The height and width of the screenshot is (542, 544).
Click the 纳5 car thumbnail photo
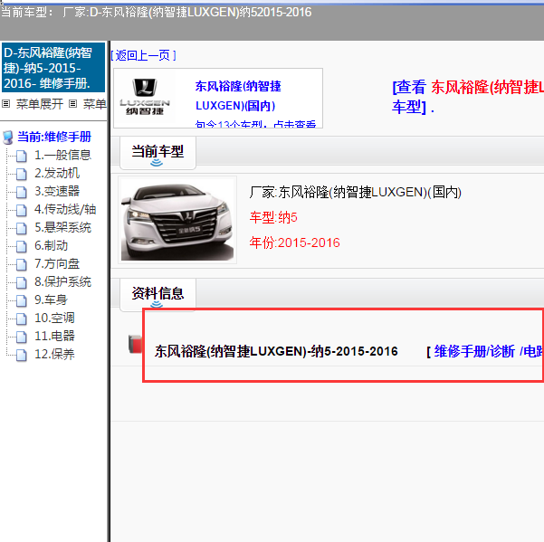[x=177, y=220]
